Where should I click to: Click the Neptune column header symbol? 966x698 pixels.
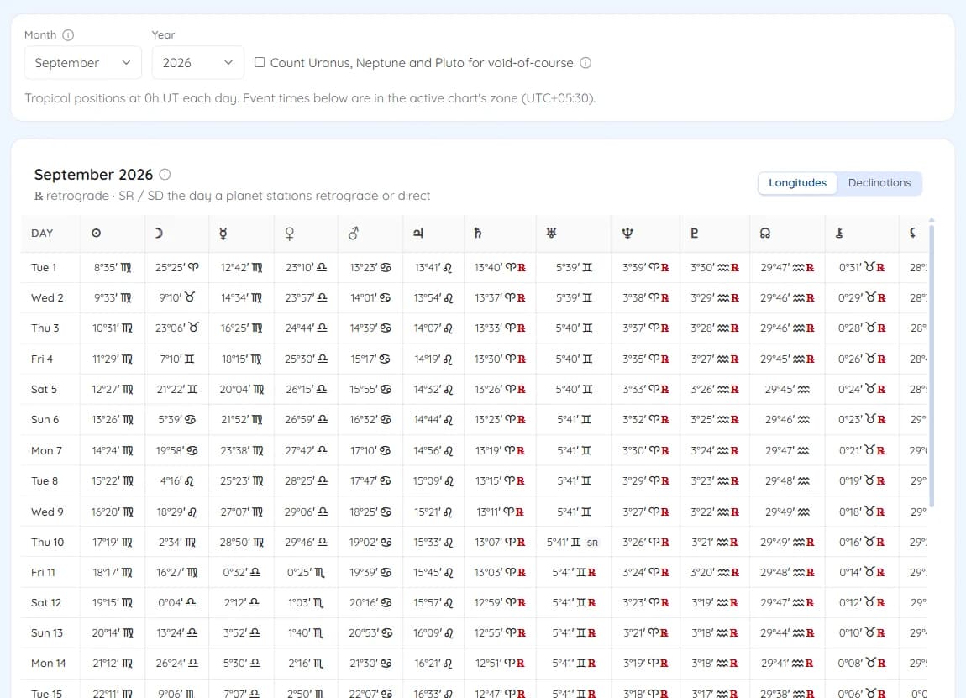(x=627, y=233)
